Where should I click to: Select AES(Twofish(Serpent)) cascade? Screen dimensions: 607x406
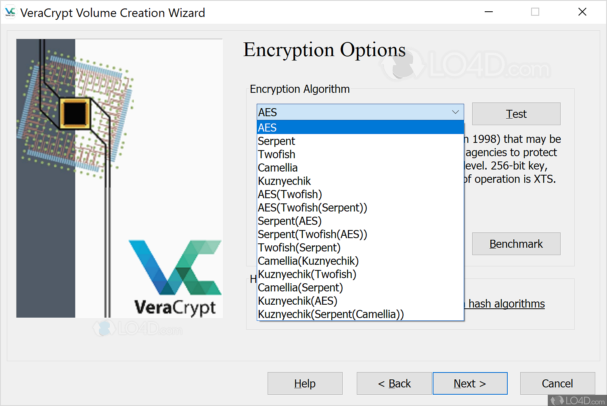312,208
